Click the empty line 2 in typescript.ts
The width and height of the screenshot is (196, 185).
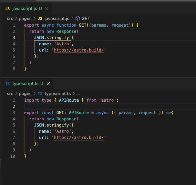[110, 107]
